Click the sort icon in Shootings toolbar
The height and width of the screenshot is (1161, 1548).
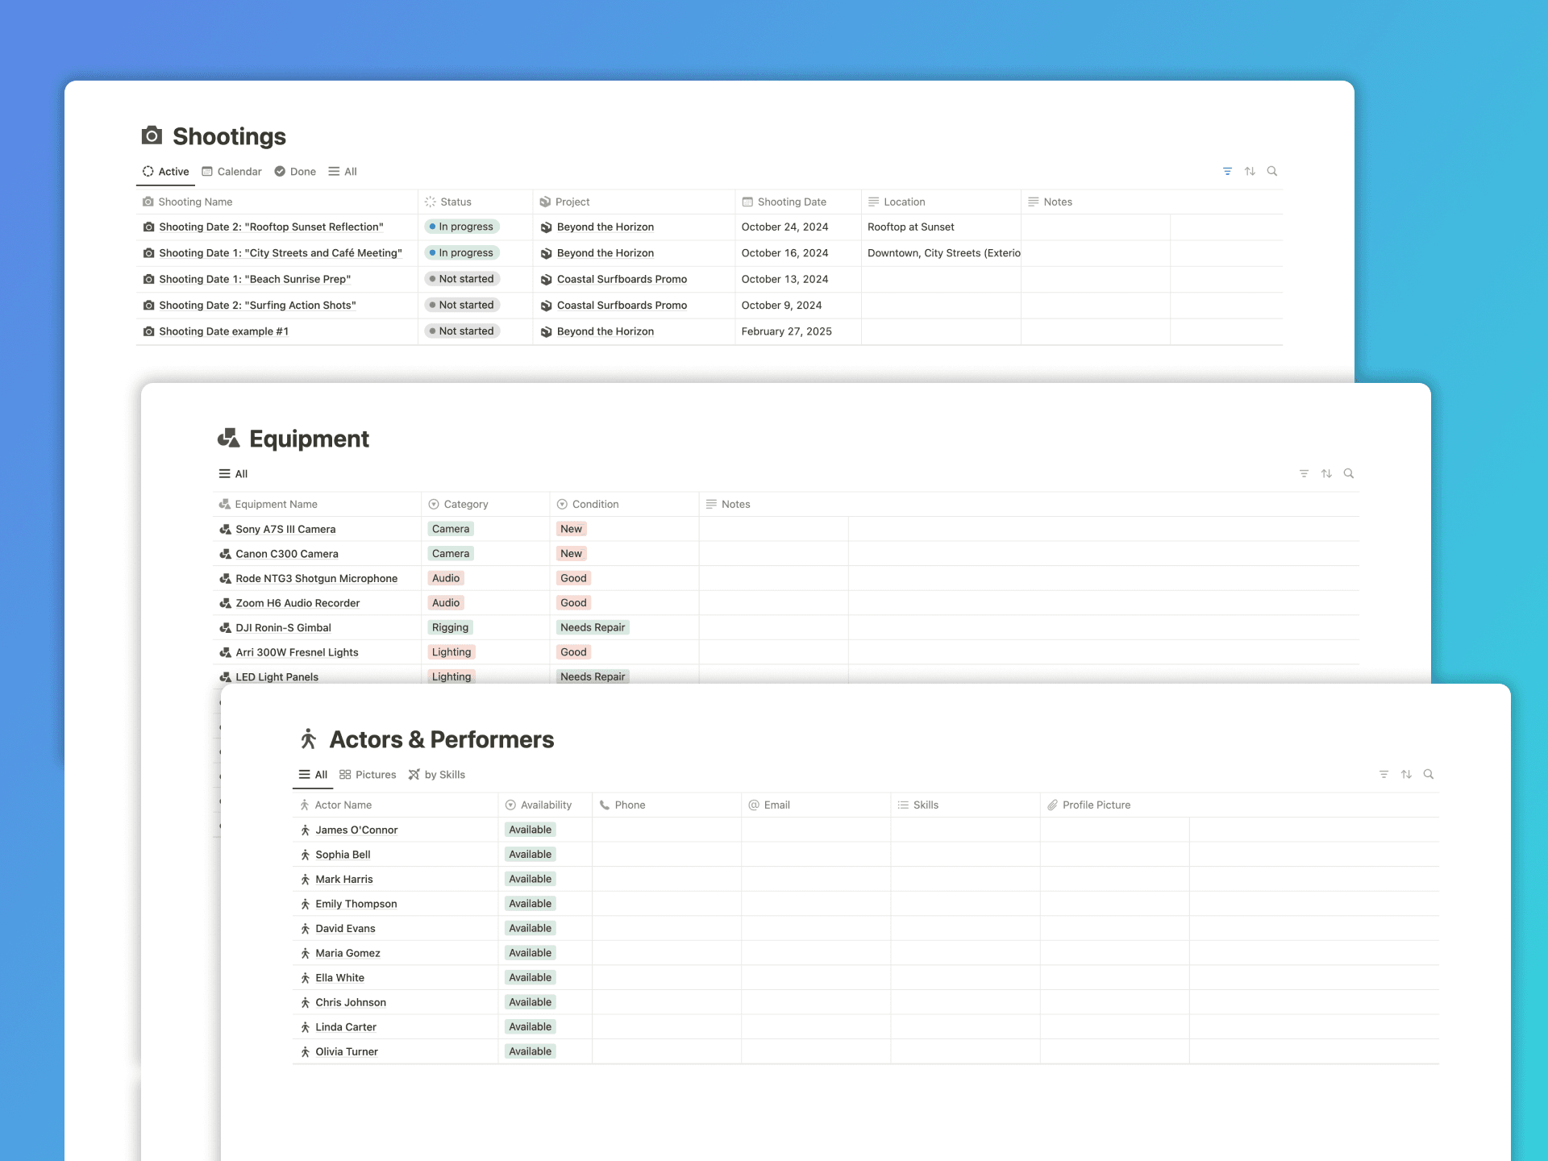point(1250,171)
